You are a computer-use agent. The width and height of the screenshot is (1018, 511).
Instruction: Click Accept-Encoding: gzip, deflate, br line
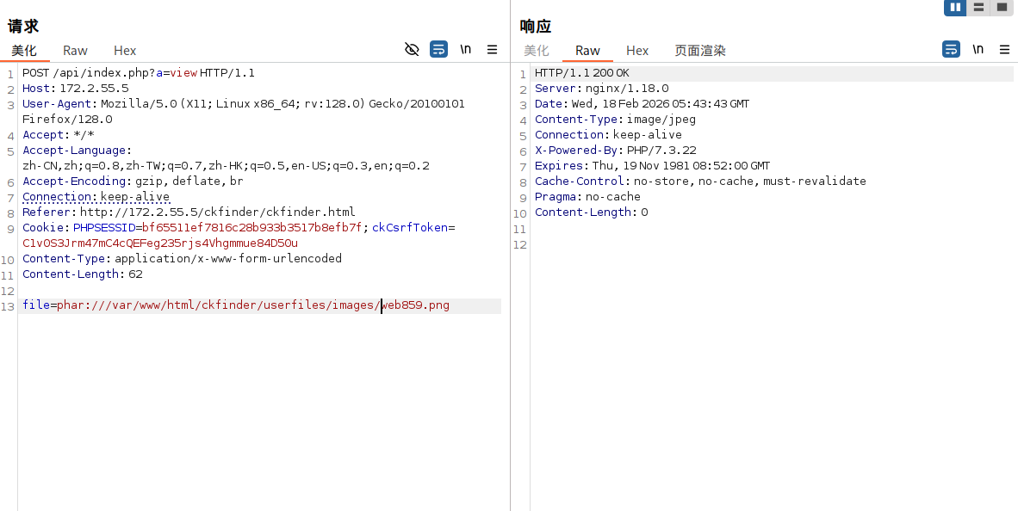point(133,182)
